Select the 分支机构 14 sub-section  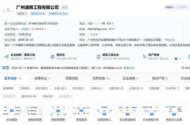click(136, 88)
